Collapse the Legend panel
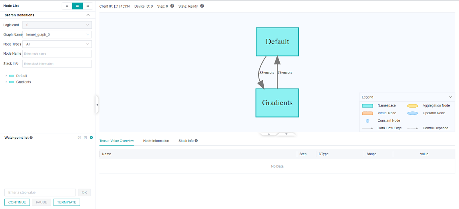This screenshot has width=459, height=209. click(450, 97)
